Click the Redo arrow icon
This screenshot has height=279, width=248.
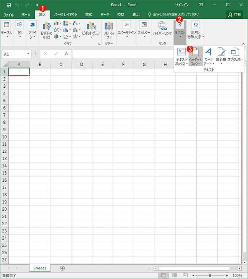[27, 5]
